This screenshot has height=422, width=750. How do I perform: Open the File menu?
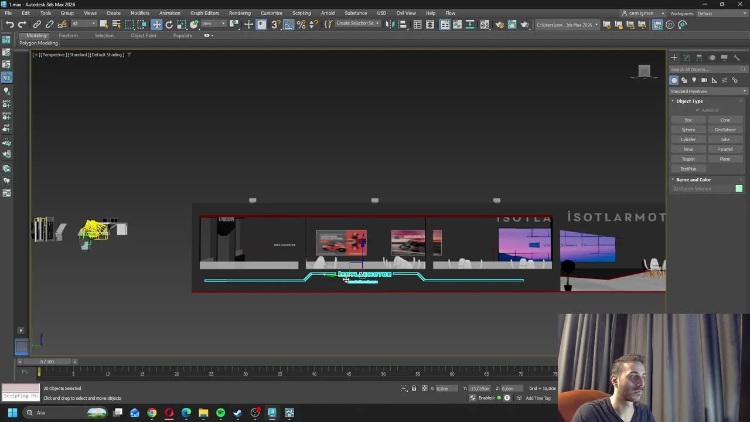tap(8, 13)
